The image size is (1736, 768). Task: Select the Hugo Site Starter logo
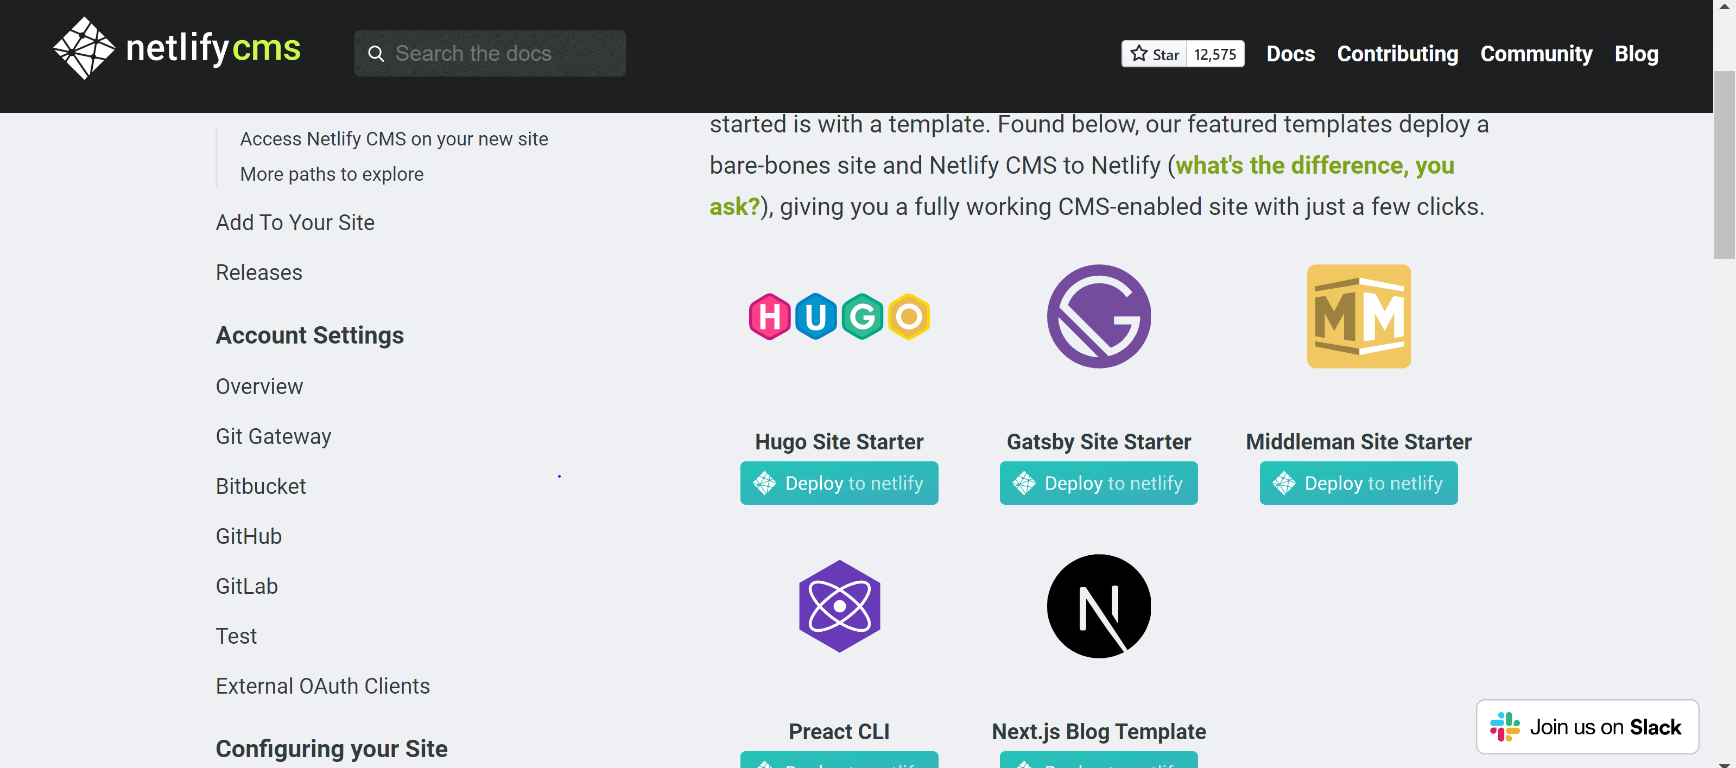[x=838, y=316]
